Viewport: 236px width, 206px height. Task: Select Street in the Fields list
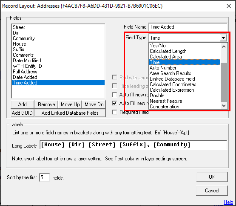[58, 27]
